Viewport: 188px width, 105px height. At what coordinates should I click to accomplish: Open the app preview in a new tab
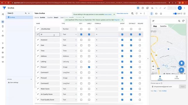click(x=184, y=14)
